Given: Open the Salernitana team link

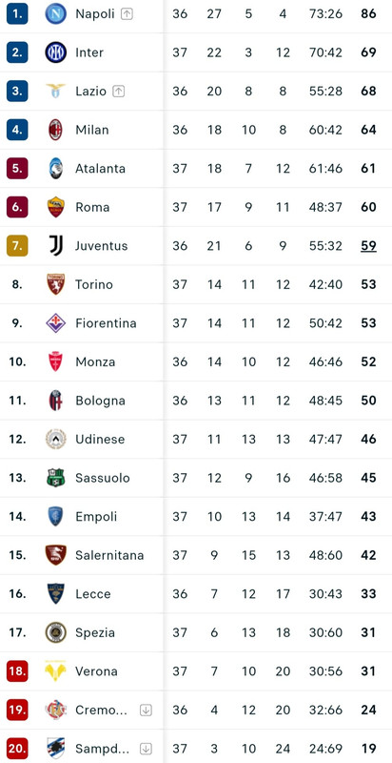Looking at the screenshot, I should click(109, 555).
